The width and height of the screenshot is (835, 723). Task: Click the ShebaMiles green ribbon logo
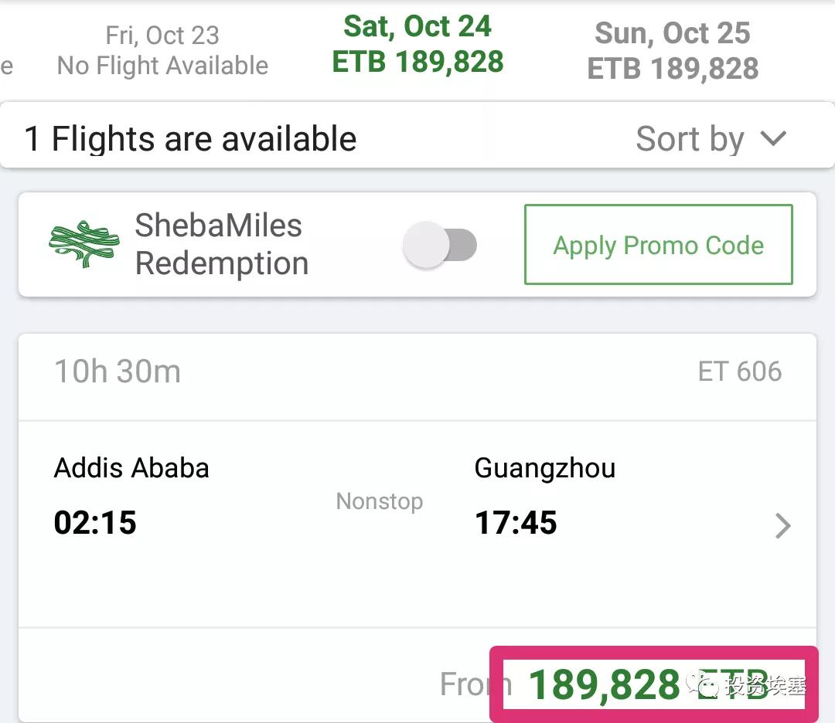(x=84, y=244)
